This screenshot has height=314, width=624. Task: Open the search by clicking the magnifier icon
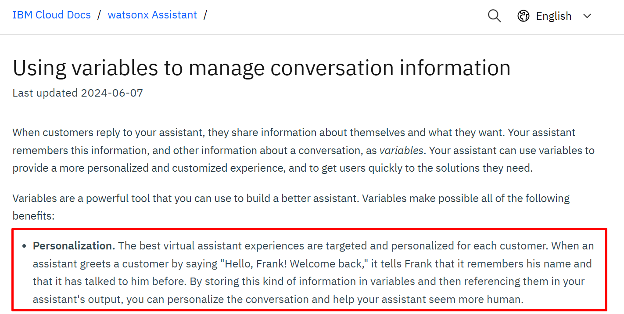[x=494, y=15]
